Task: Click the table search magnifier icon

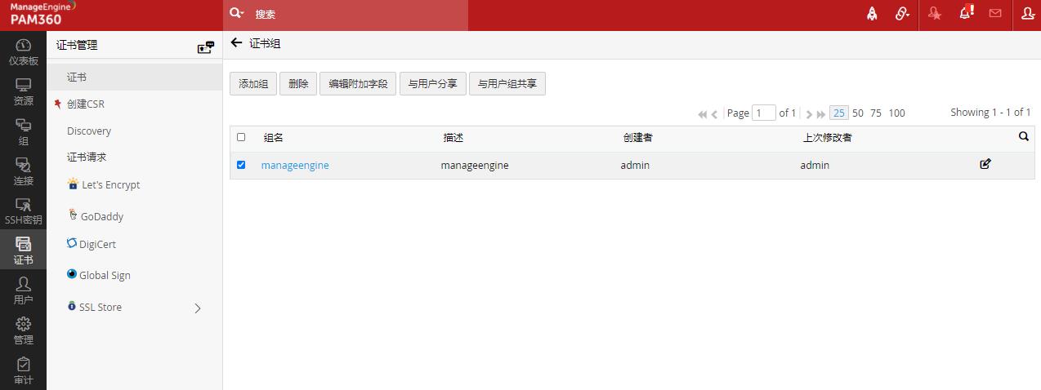Action: (1024, 136)
